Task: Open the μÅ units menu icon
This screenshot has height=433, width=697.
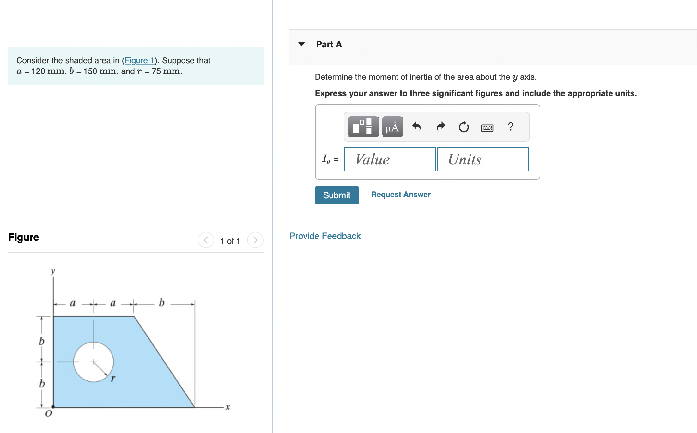Action: tap(392, 127)
